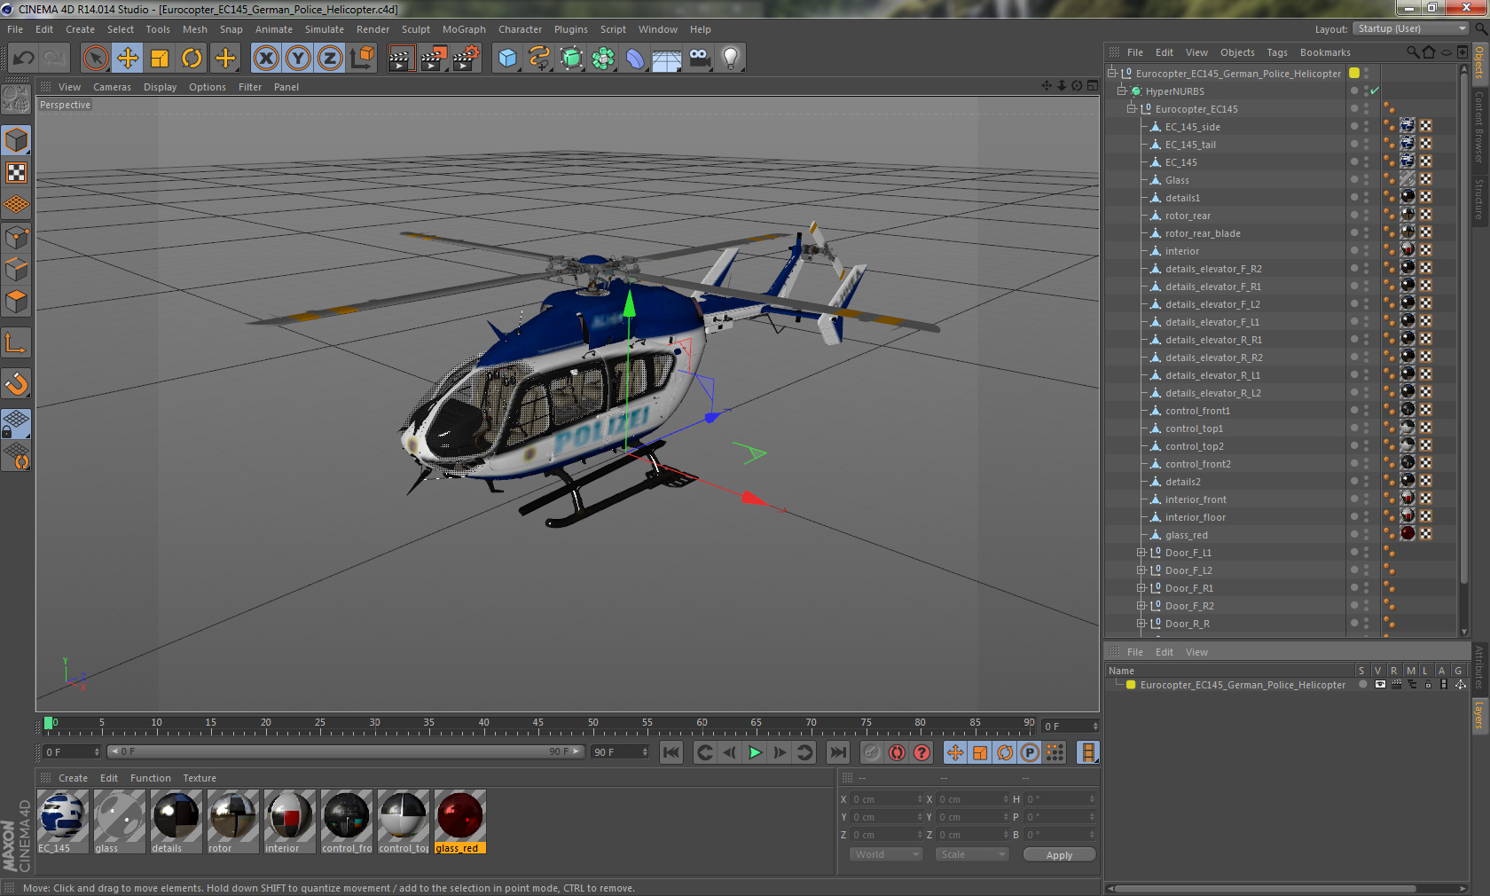Collapse the Eurocopter_EC145 group
This screenshot has width=1490, height=896.
1132,108
